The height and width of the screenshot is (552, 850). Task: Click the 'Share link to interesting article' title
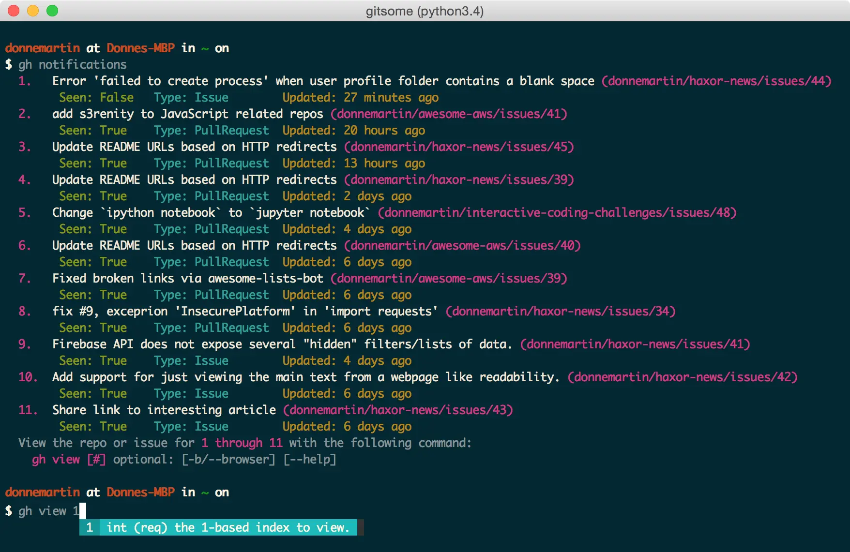(x=164, y=410)
